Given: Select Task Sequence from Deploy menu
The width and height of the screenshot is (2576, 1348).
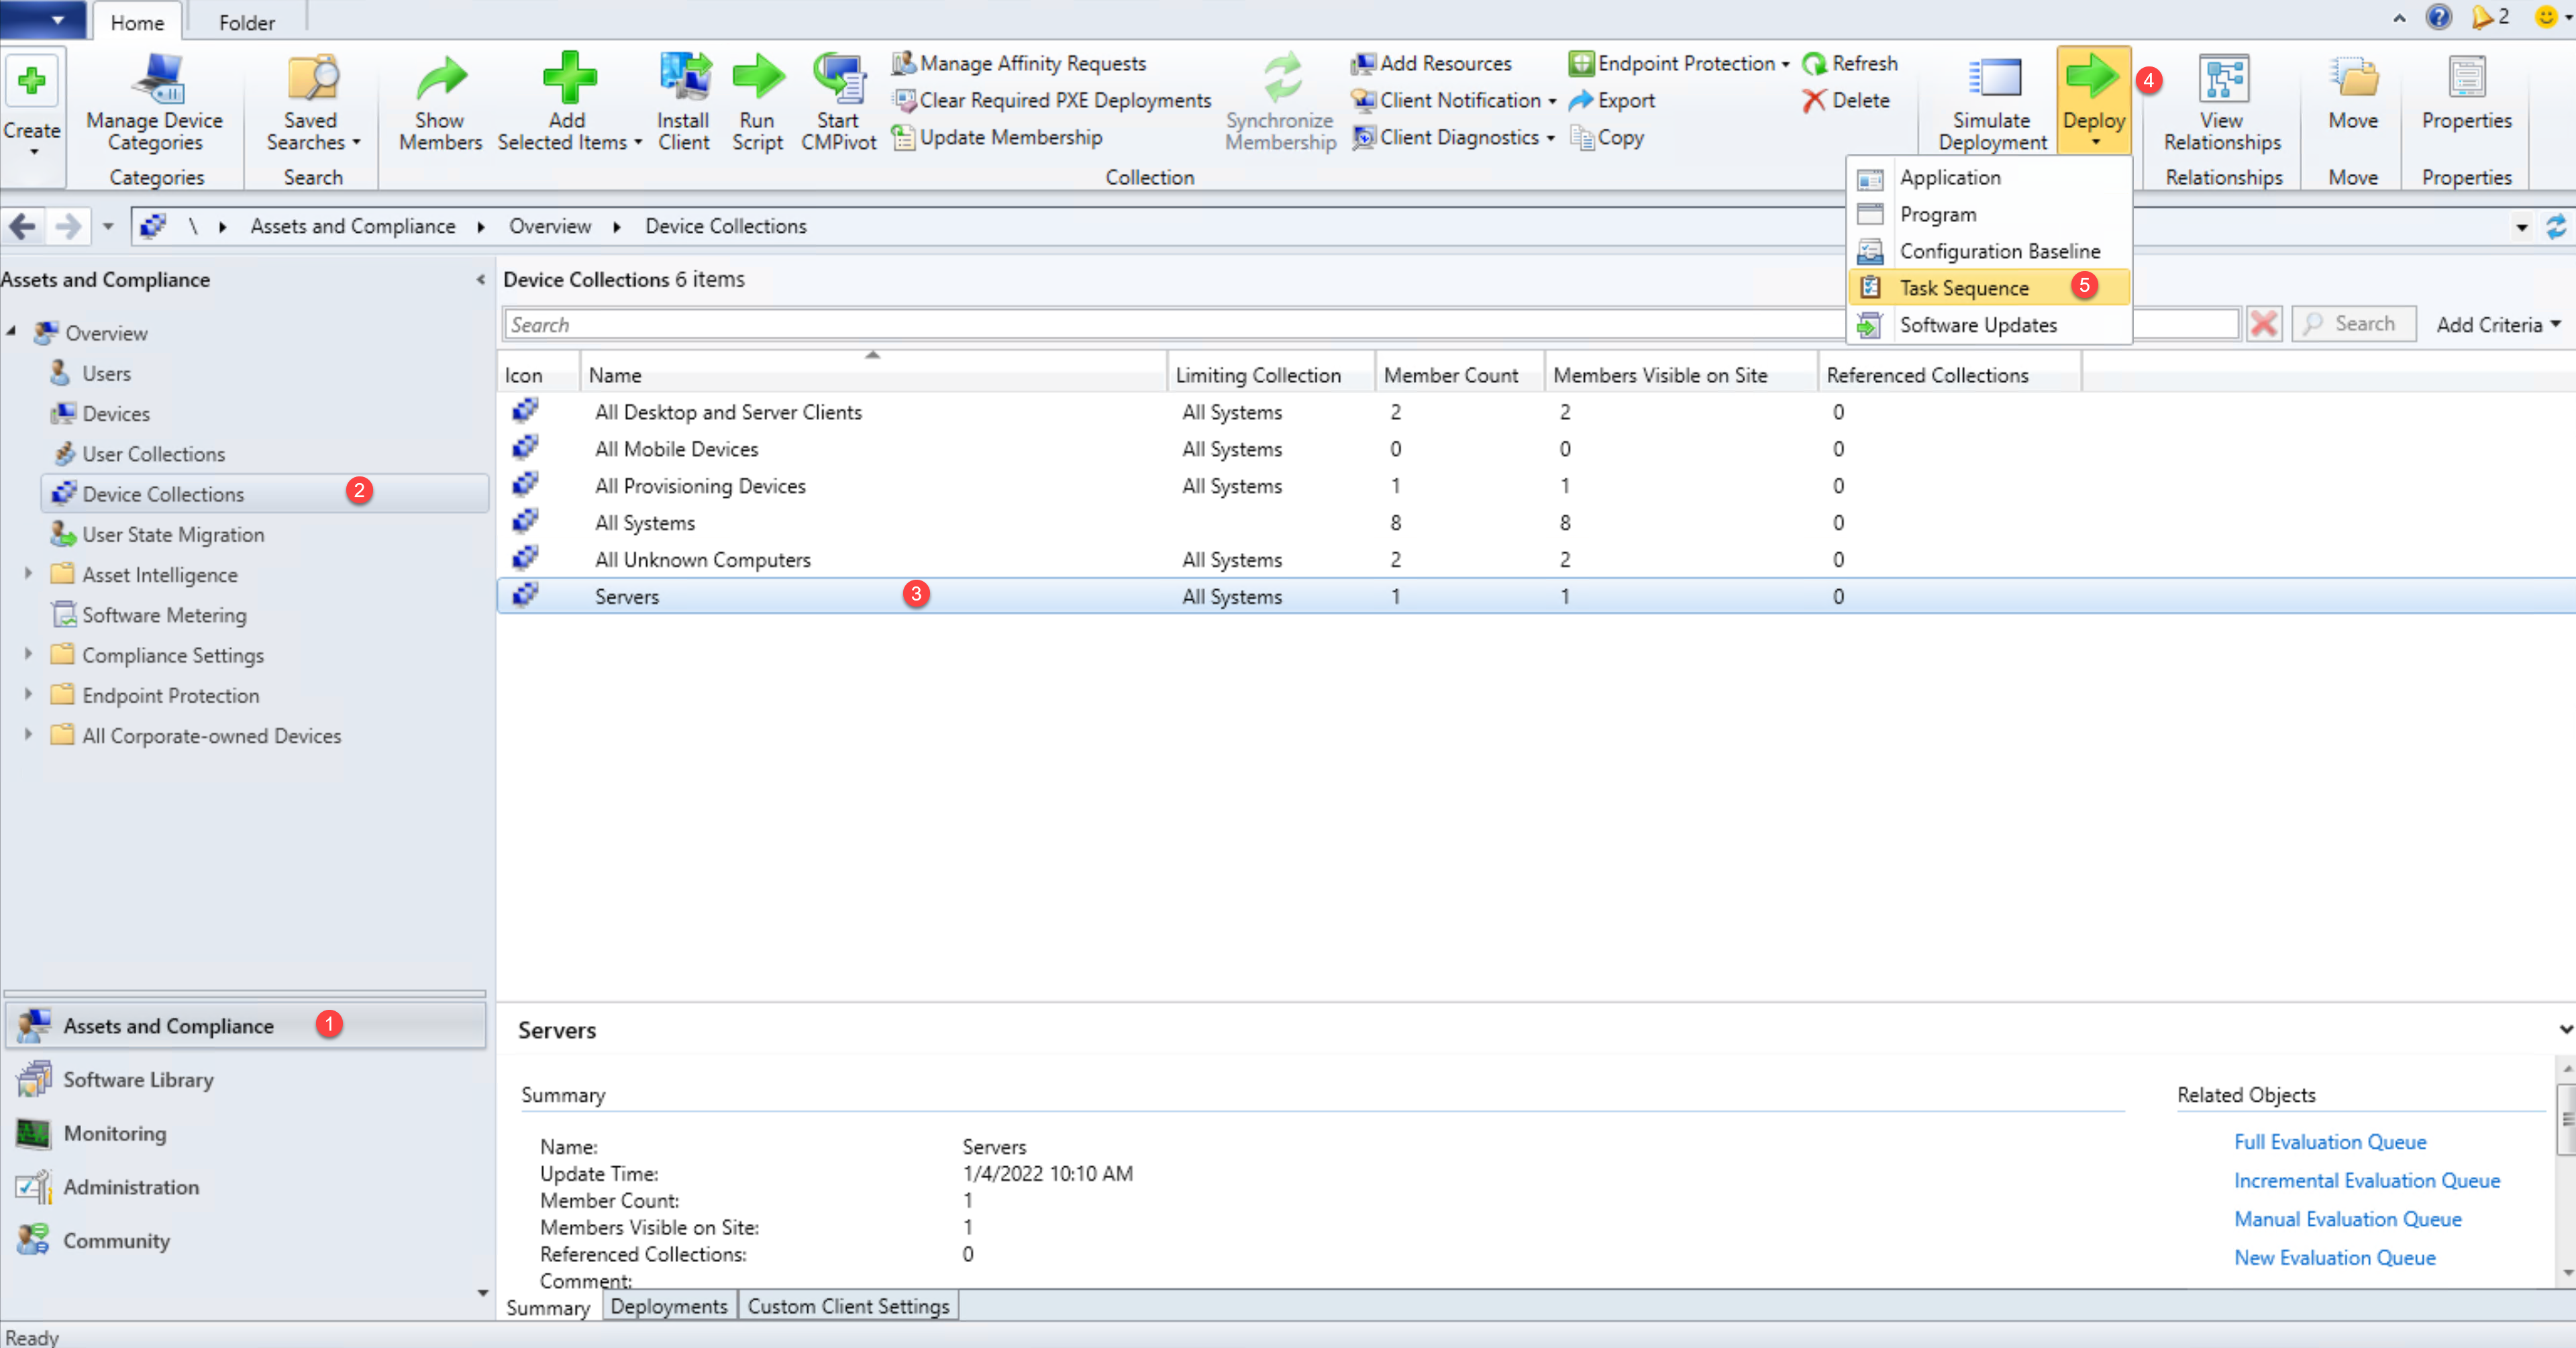Looking at the screenshot, I should (1963, 288).
